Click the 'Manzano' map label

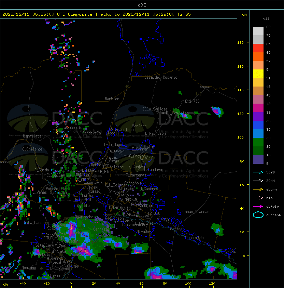[x=29, y=267]
